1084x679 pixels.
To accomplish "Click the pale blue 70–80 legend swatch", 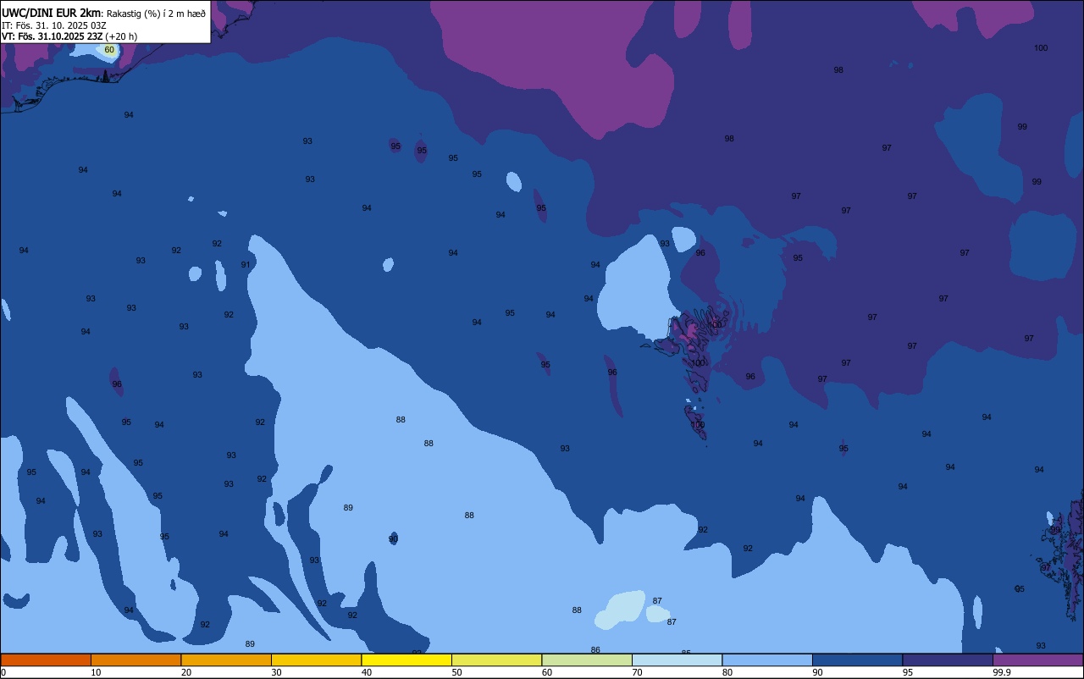I will [x=677, y=660].
